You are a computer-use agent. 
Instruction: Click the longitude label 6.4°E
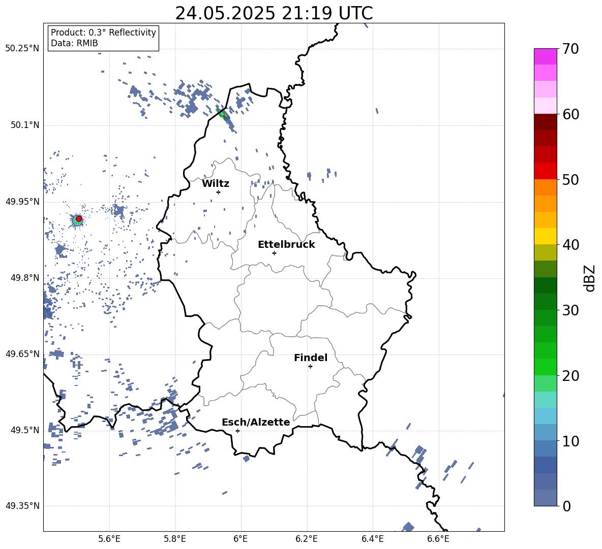point(372,539)
